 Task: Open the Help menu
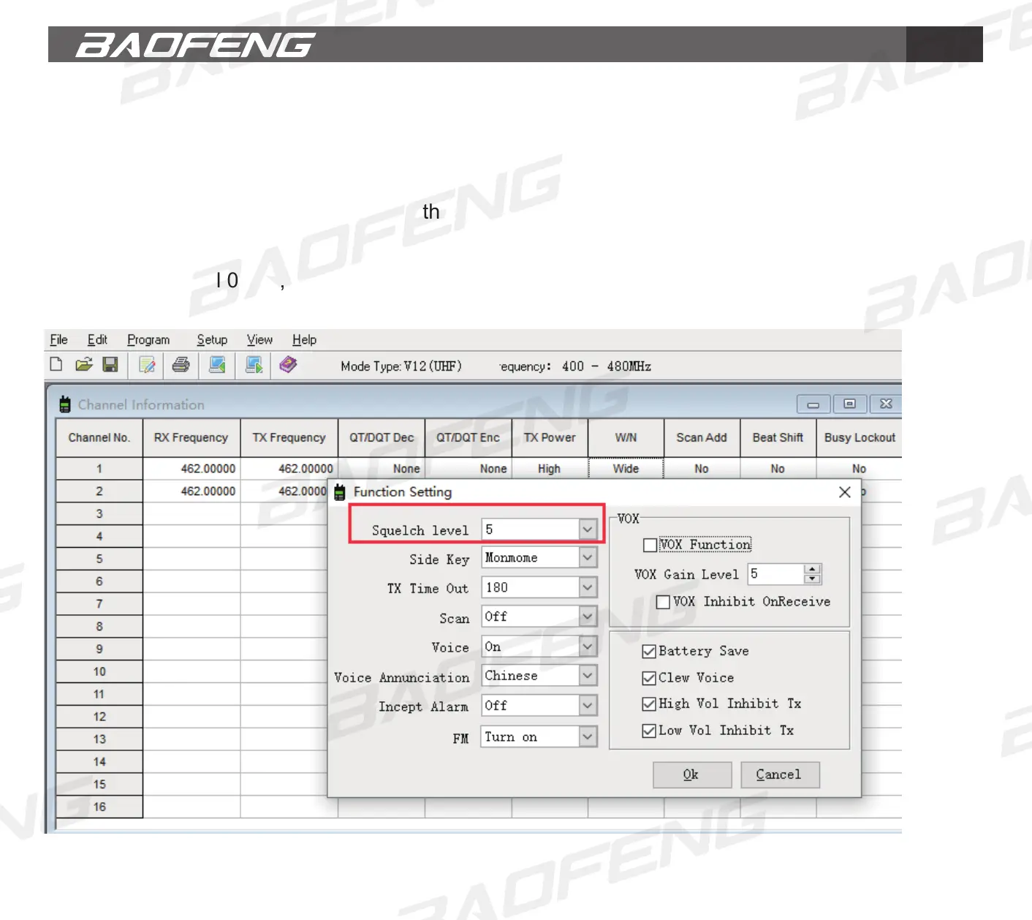click(x=304, y=339)
